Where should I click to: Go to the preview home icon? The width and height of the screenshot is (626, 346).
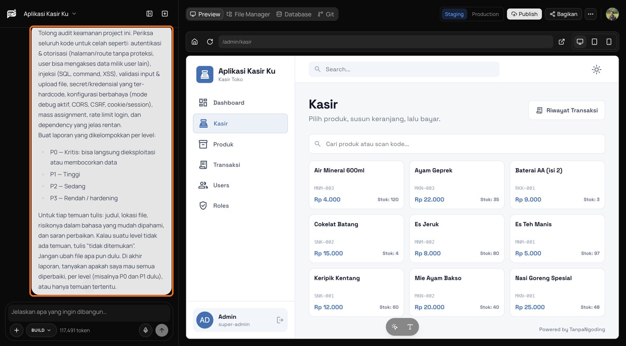(194, 42)
